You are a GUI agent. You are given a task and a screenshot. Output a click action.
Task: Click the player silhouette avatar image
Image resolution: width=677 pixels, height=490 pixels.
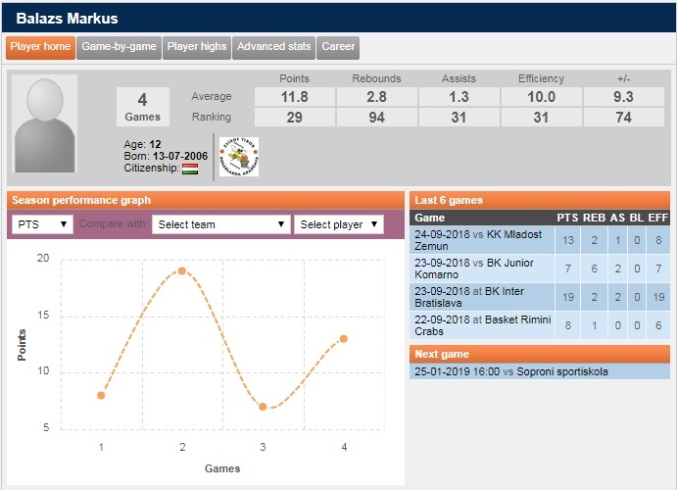point(52,124)
